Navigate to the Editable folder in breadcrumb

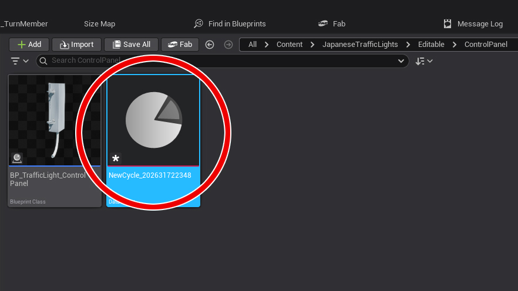[x=431, y=45]
